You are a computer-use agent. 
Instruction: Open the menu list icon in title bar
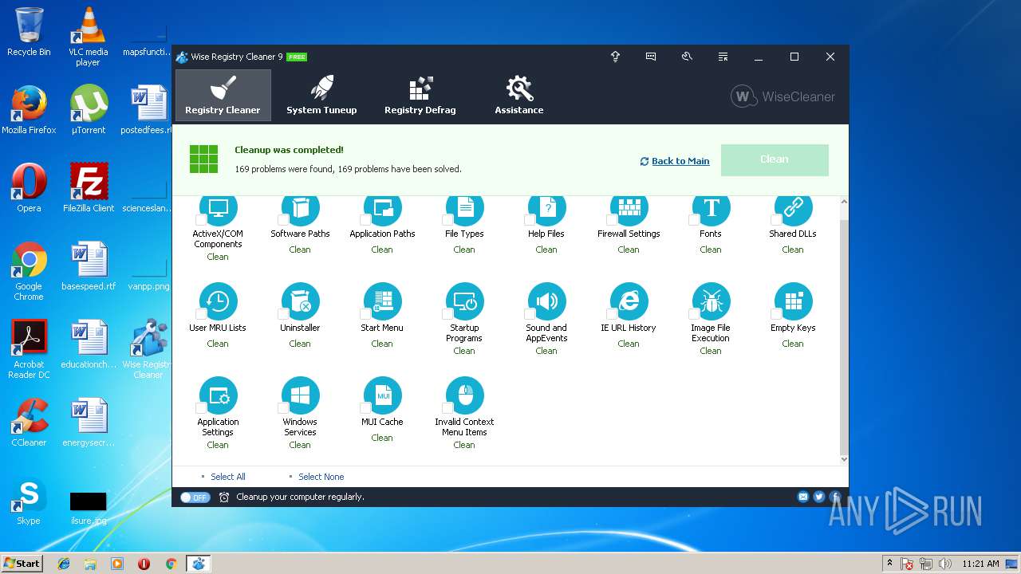pos(723,57)
